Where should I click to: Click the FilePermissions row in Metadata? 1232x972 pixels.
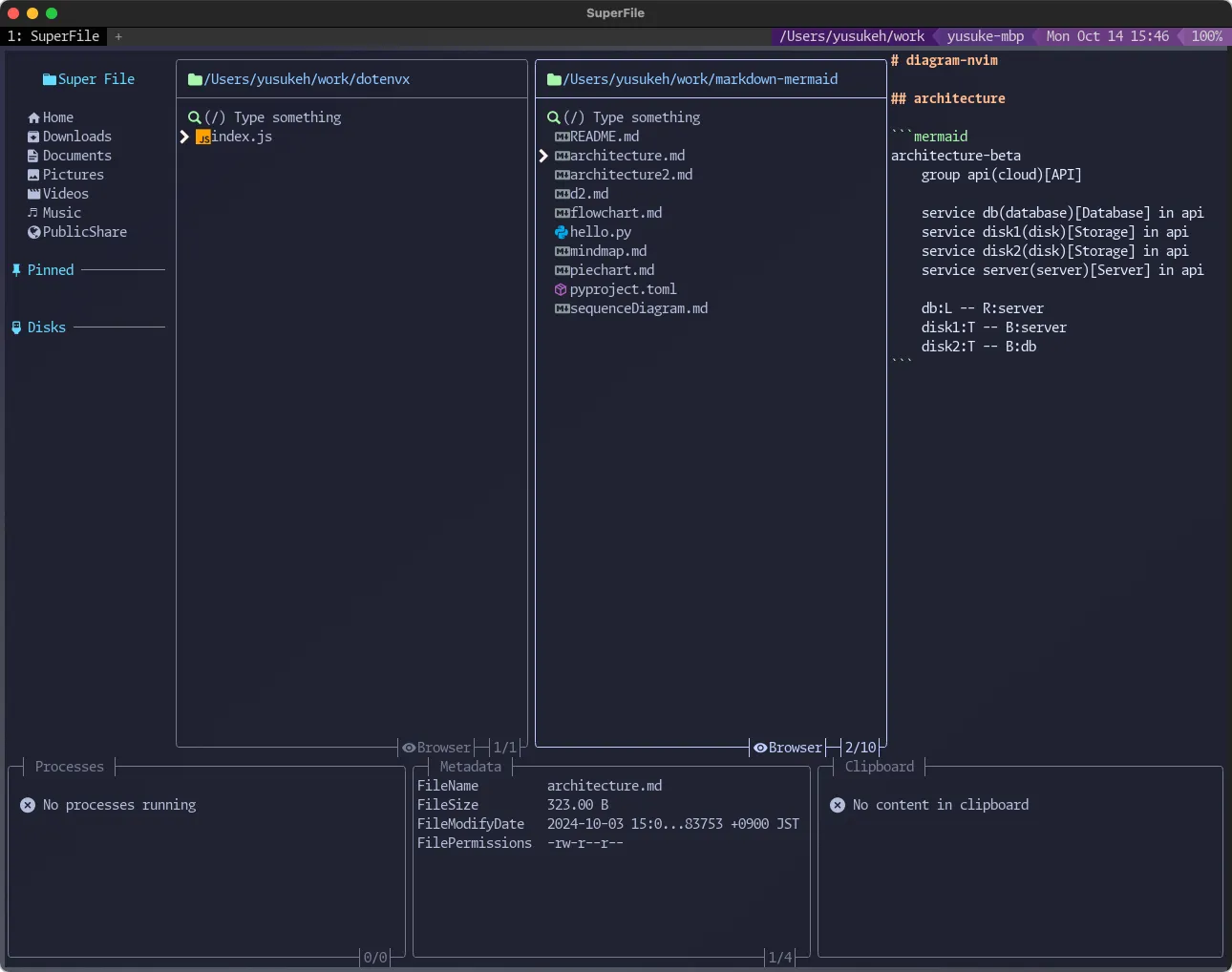pos(520,843)
